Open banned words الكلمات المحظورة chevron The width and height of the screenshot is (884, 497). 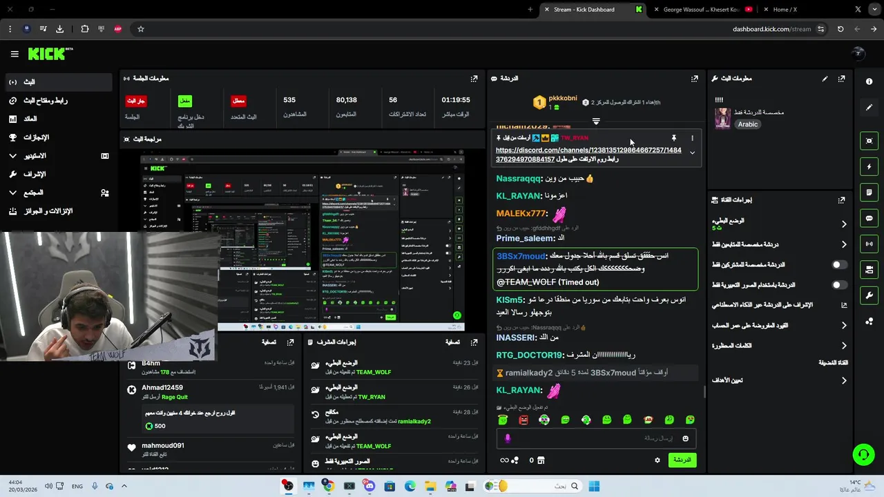pos(843,346)
